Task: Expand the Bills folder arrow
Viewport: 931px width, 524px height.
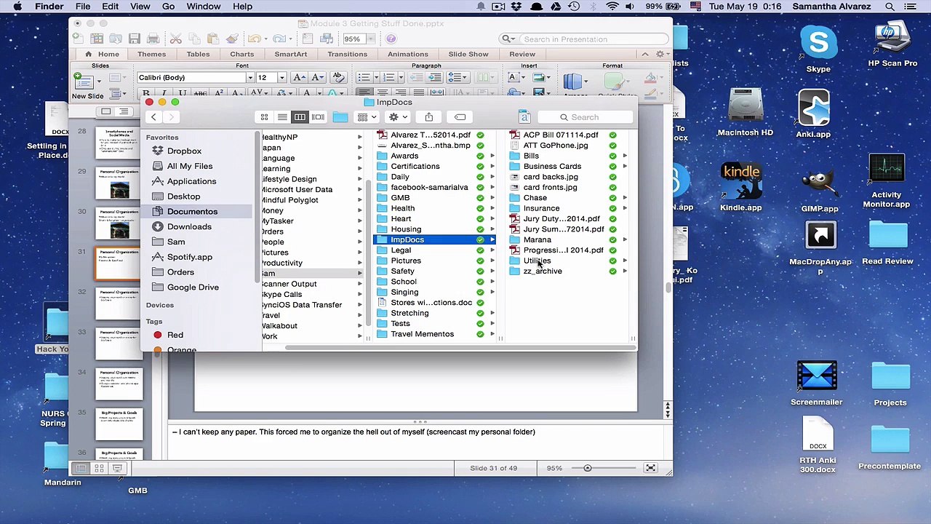Action: tap(625, 156)
